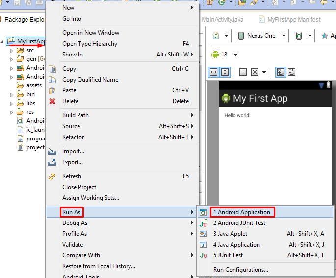Screen dimensions: 336x278
Task: Open the Show In submenu
Action: click(x=122, y=55)
